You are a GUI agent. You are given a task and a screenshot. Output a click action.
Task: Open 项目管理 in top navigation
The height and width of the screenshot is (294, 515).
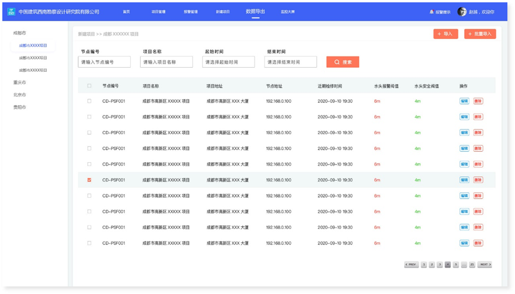point(158,12)
